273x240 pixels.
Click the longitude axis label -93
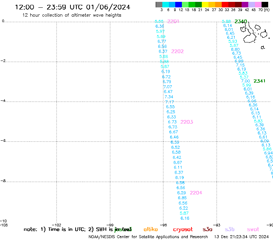[x=217, y=225]
